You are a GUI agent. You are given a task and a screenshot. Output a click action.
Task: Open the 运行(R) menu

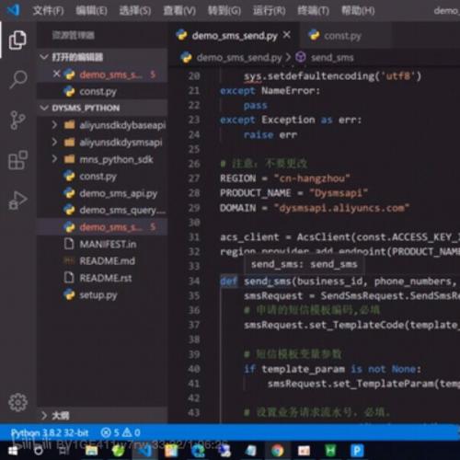(x=269, y=11)
